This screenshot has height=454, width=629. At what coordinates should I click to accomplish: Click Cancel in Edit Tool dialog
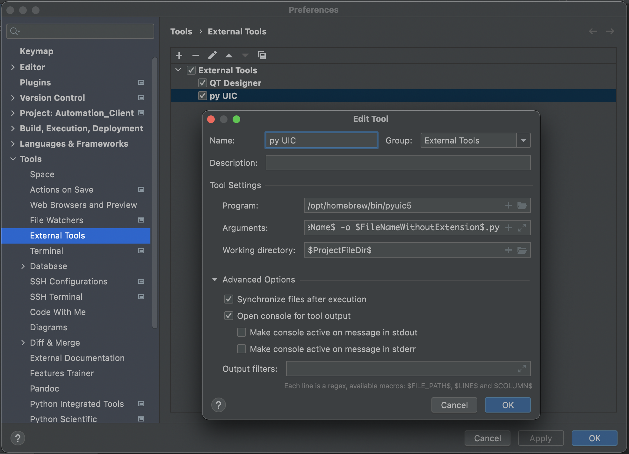pos(454,405)
